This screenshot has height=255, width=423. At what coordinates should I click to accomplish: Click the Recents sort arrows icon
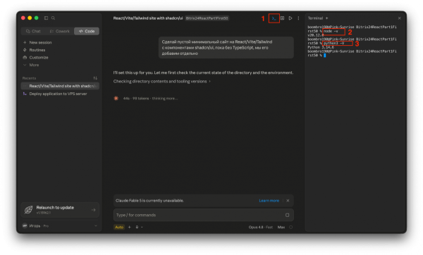95,78
